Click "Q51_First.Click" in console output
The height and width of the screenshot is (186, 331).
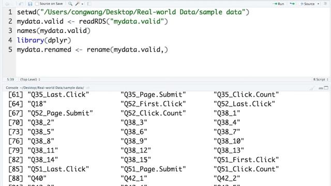246,160
